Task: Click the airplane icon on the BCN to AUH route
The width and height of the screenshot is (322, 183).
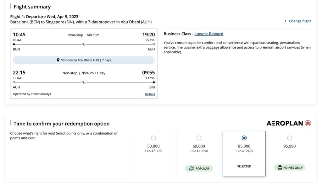Action: pyautogui.click(x=83, y=45)
